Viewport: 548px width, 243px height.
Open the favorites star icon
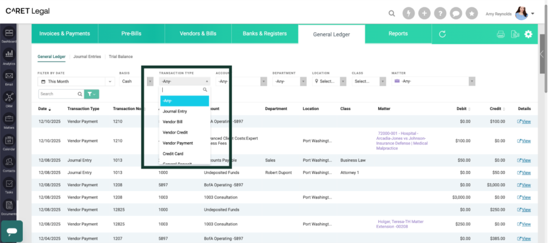click(472, 13)
